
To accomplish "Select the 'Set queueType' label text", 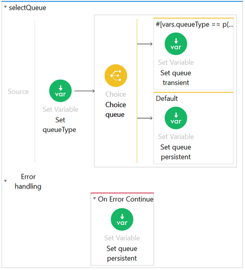I will click(x=59, y=125).
